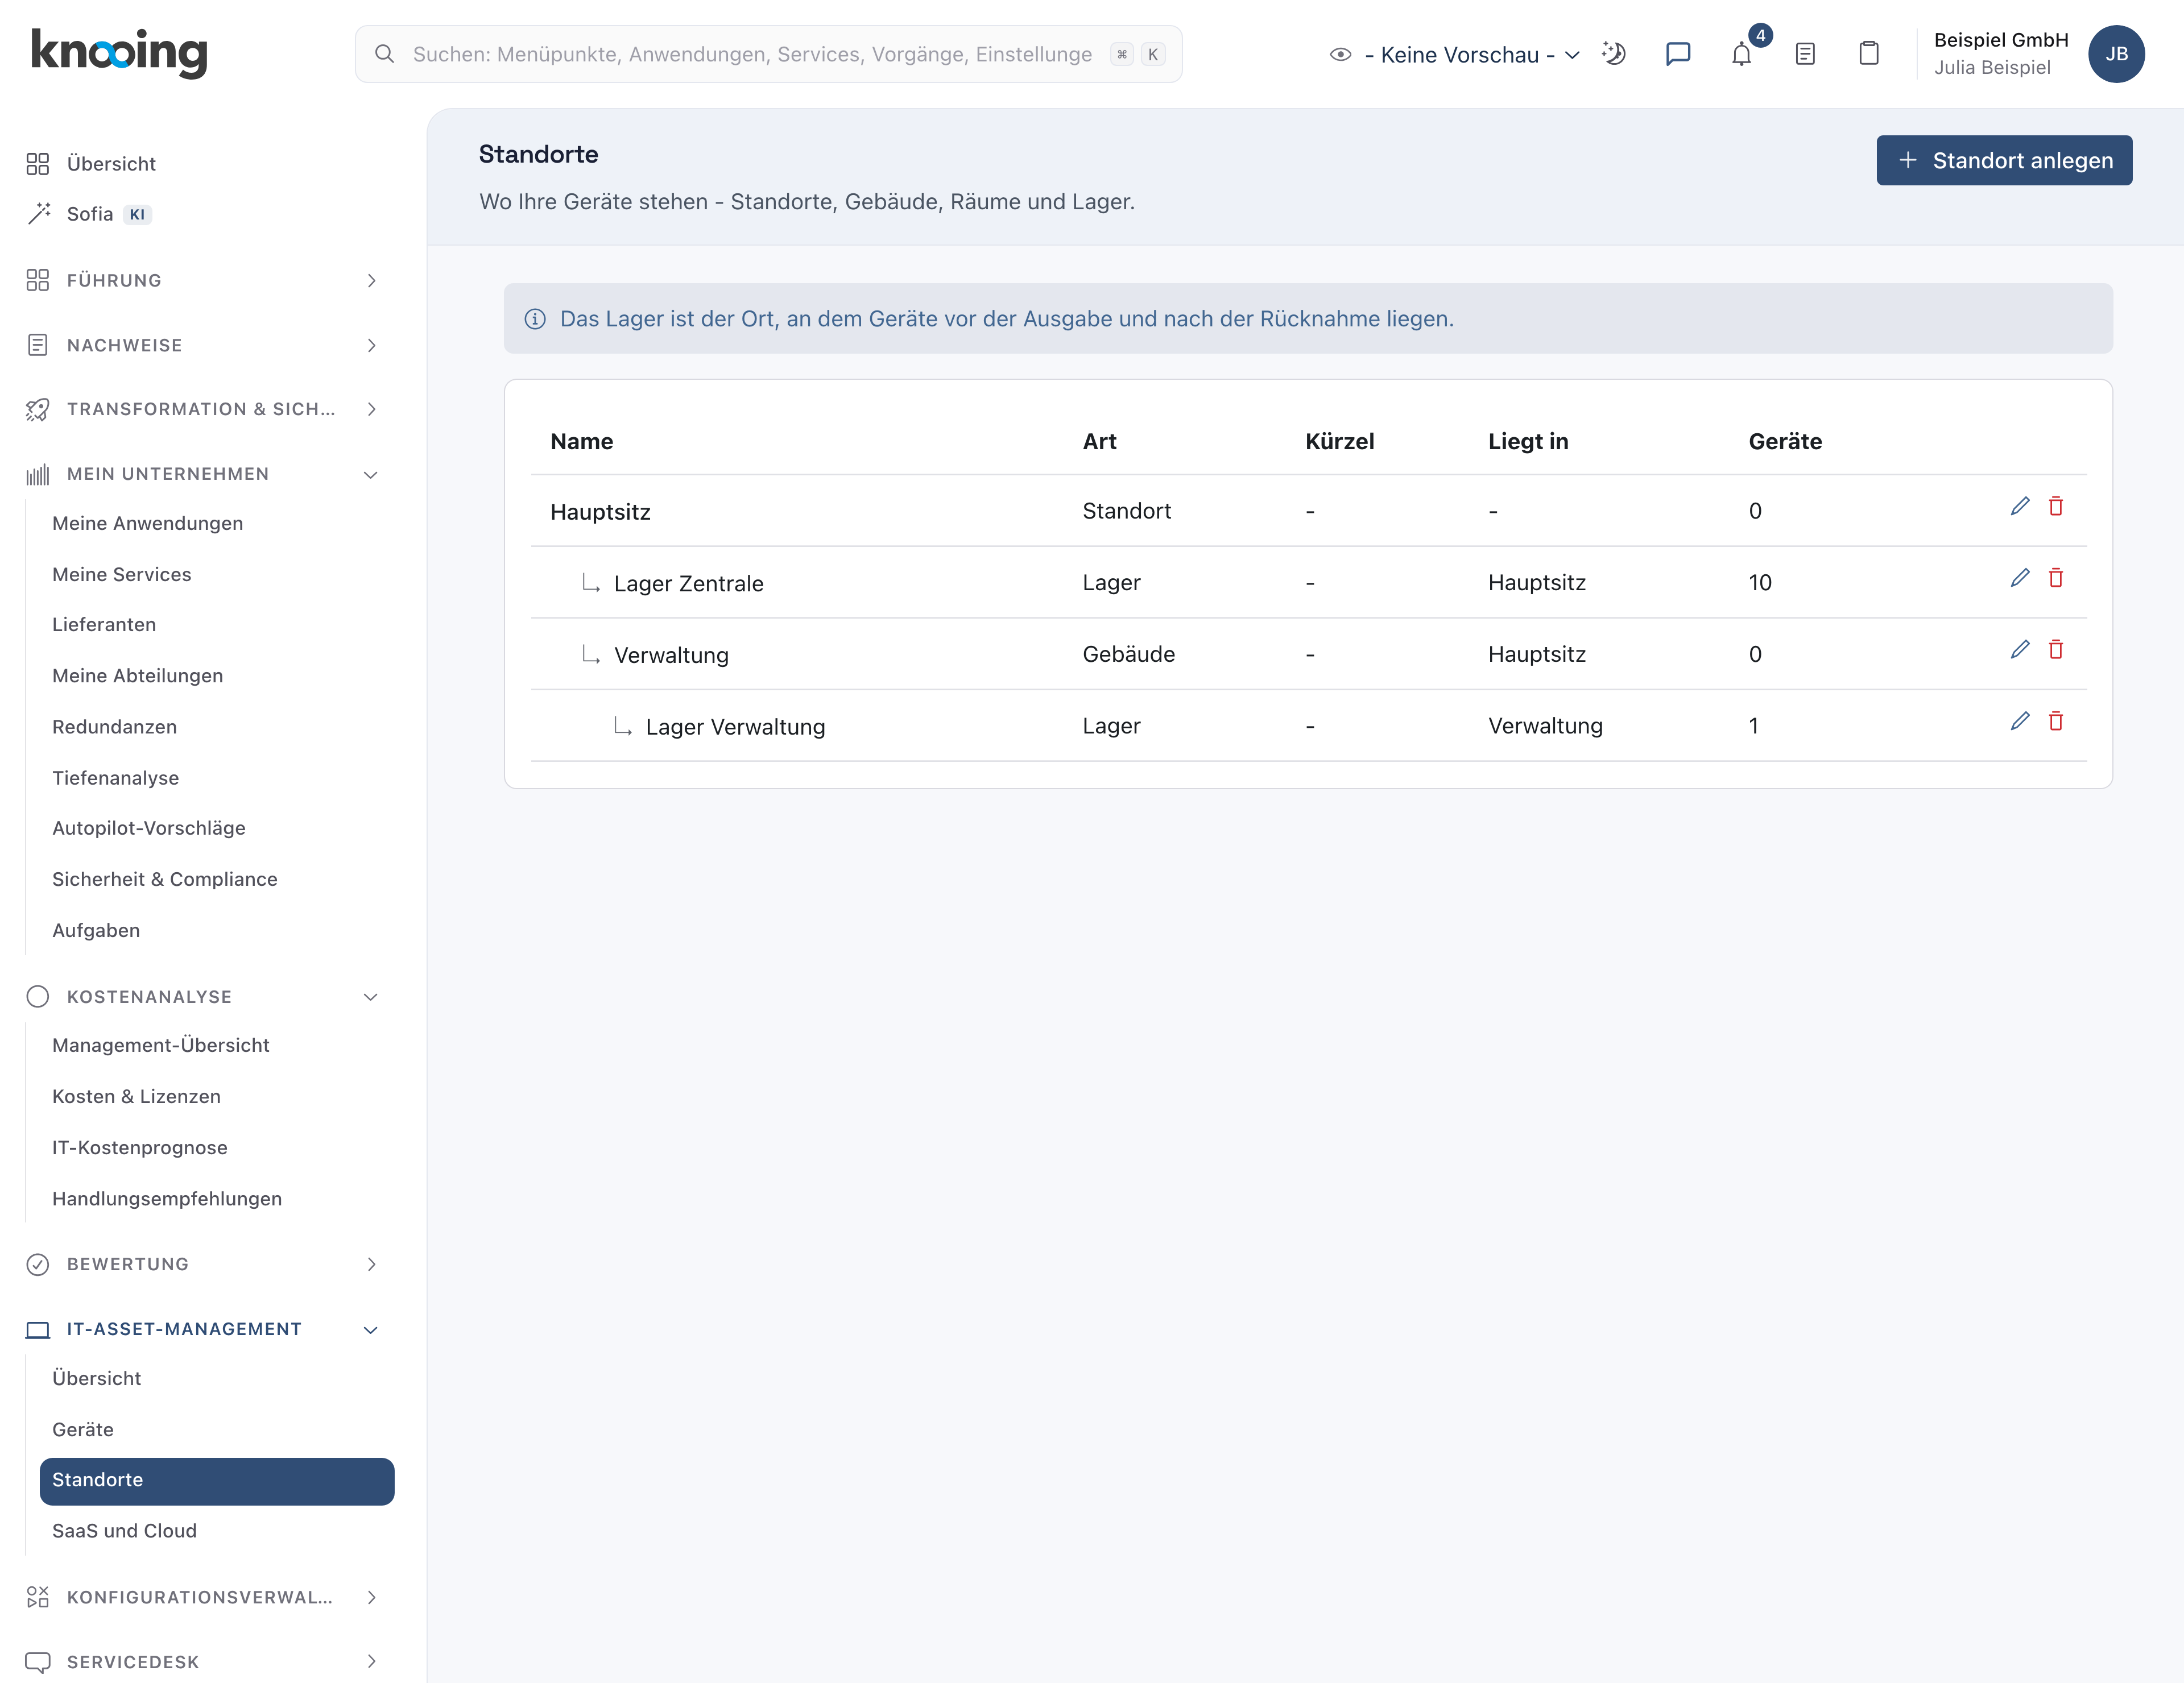This screenshot has height=1683, width=2184.
Task: Click the Geräte column header
Action: 1785,442
